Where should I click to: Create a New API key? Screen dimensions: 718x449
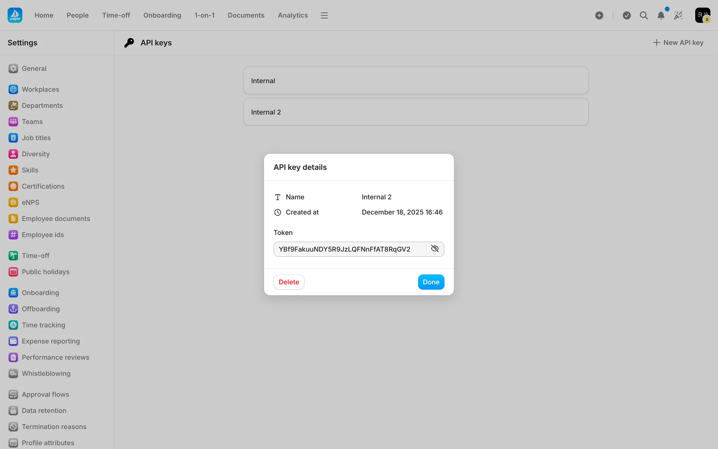[678, 43]
